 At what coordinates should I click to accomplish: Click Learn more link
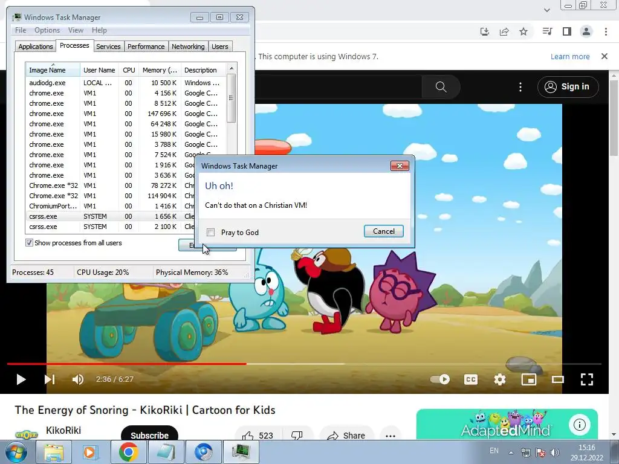pos(570,56)
